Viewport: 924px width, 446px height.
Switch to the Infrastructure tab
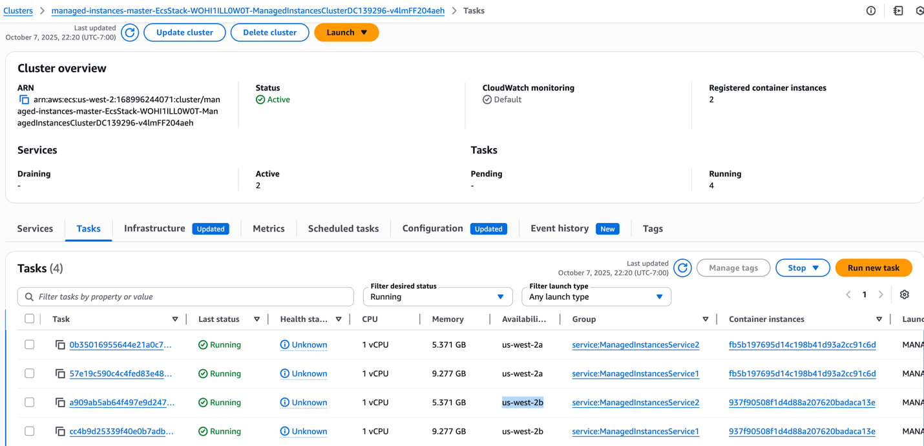pos(154,229)
